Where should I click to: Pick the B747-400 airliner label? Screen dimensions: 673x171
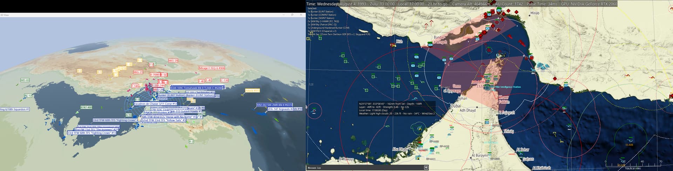86,107
